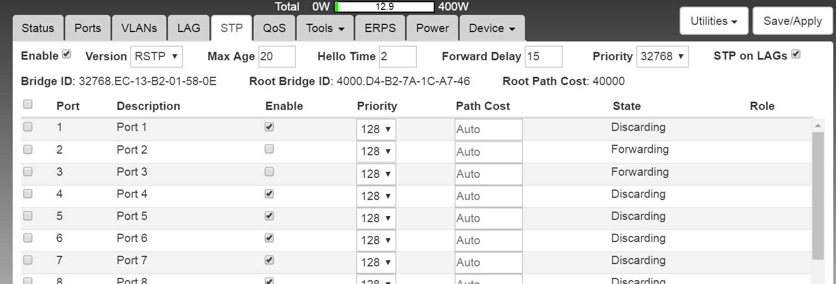Open the bridge Priority 32768 dropdown
This screenshot has height=284, width=836.
tap(663, 56)
